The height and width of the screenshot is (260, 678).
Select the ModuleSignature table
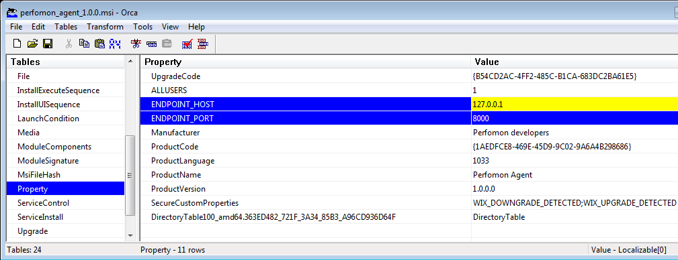65,161
